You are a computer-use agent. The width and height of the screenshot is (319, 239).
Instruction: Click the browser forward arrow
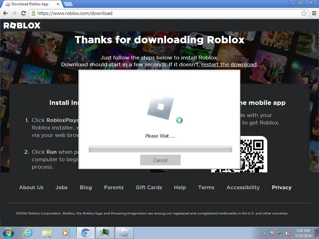pyautogui.click(x=14, y=13)
